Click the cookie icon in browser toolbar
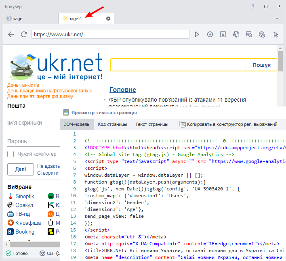The height and width of the screenshot is (261, 286). tap(262, 35)
